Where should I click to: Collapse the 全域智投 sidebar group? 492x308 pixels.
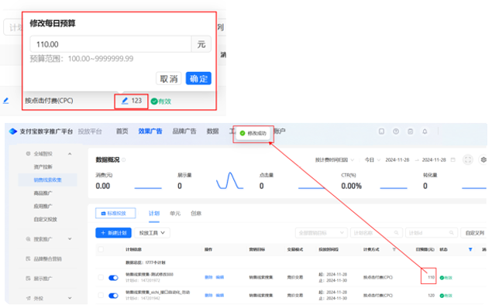pyautogui.click(x=70, y=153)
